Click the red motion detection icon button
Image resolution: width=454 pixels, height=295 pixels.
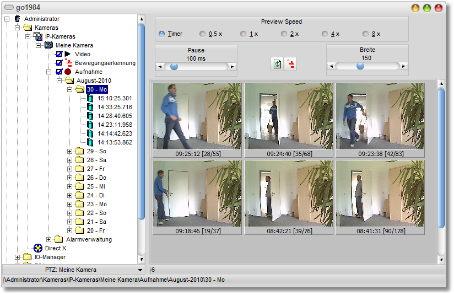pyautogui.click(x=290, y=64)
